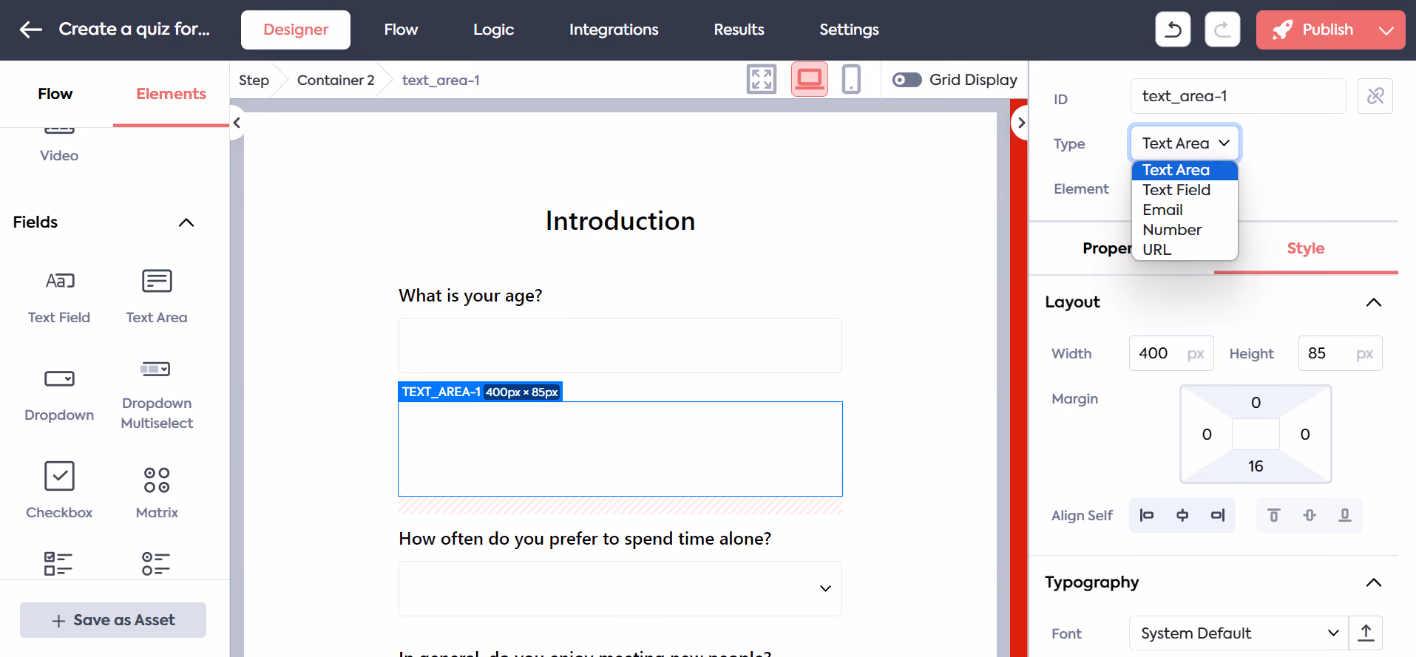Unlink the element ID icon

(x=1375, y=96)
